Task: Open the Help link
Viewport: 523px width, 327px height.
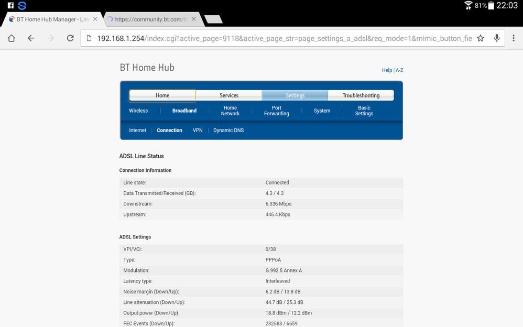Action: pos(387,70)
